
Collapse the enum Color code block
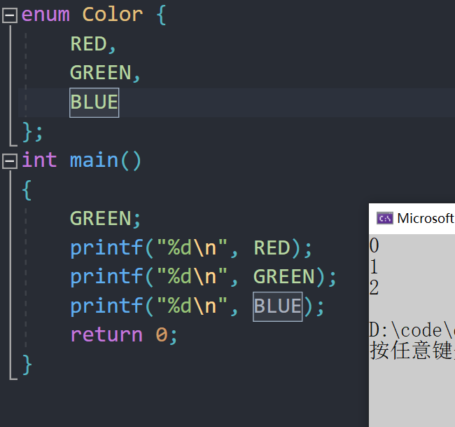point(10,15)
